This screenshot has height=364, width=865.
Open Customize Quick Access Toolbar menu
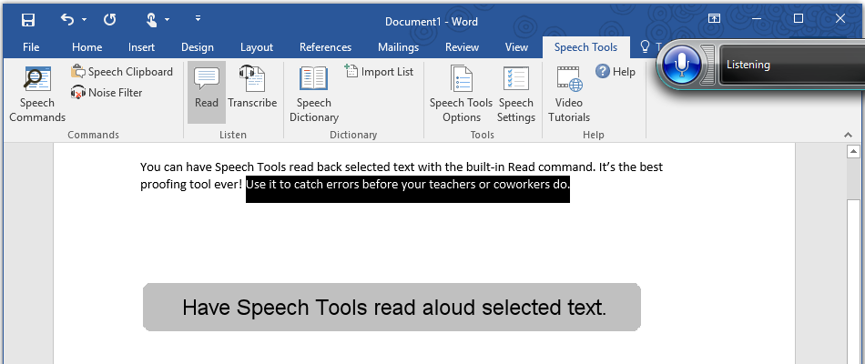pos(198,20)
